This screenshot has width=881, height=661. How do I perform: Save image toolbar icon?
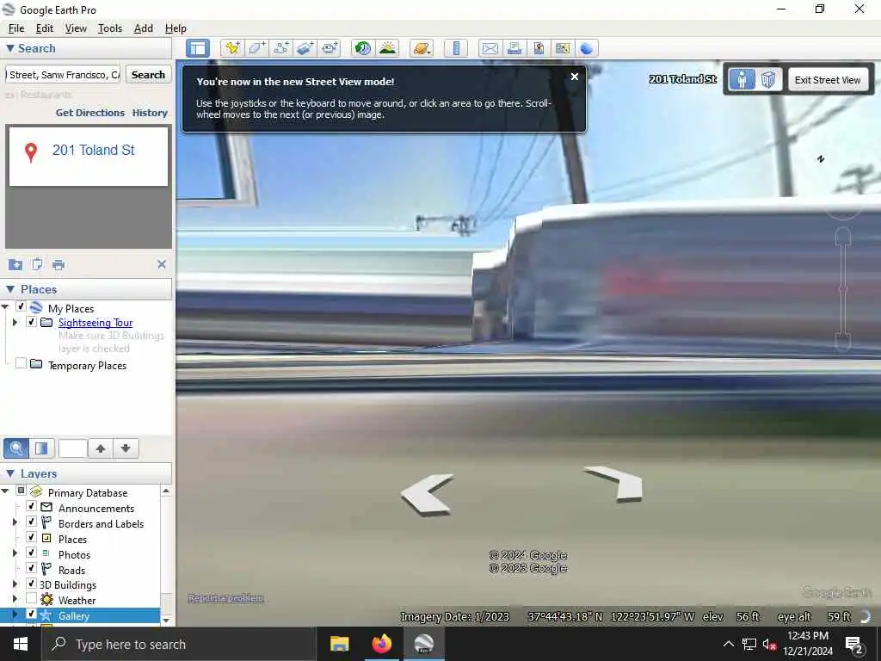[x=539, y=48]
